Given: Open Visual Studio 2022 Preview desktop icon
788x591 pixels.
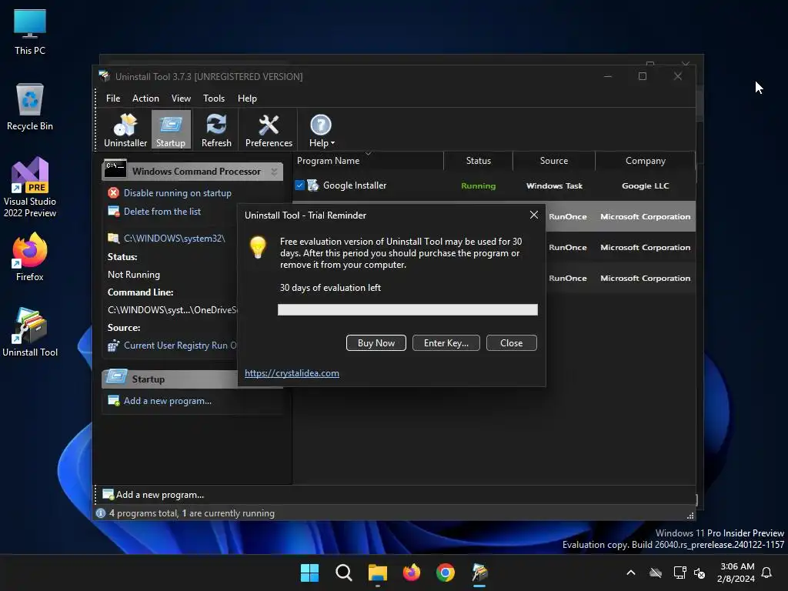Looking at the screenshot, I should click(x=30, y=188).
